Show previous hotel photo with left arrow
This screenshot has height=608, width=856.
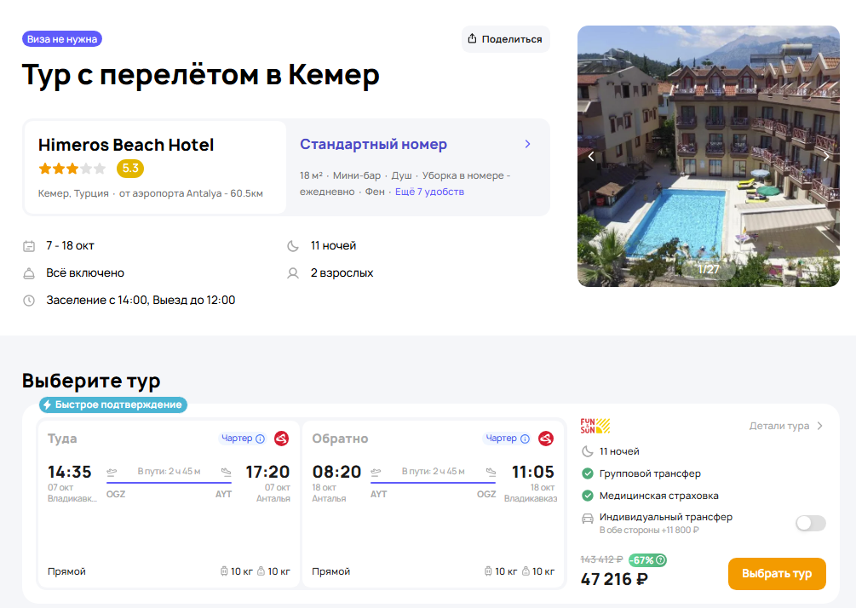(591, 157)
